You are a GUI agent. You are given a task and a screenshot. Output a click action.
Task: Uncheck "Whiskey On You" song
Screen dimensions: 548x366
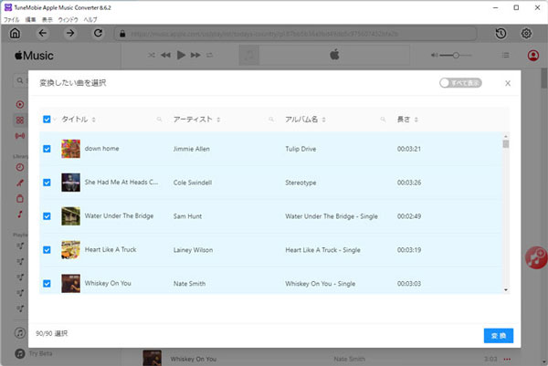pos(47,283)
